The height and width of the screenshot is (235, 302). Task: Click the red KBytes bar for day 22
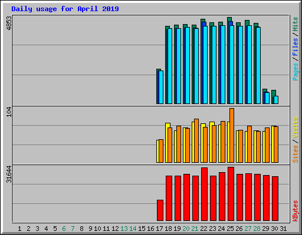(204, 194)
